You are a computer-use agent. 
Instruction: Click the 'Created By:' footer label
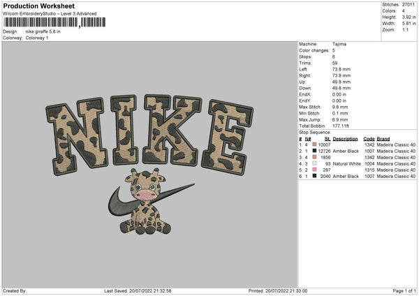click(15, 290)
